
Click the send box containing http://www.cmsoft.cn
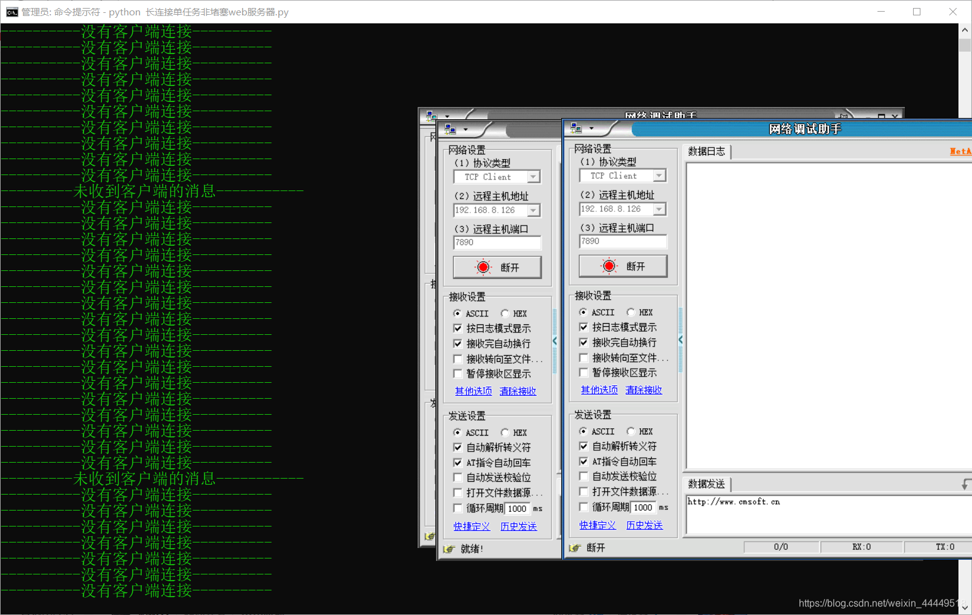coord(828,515)
